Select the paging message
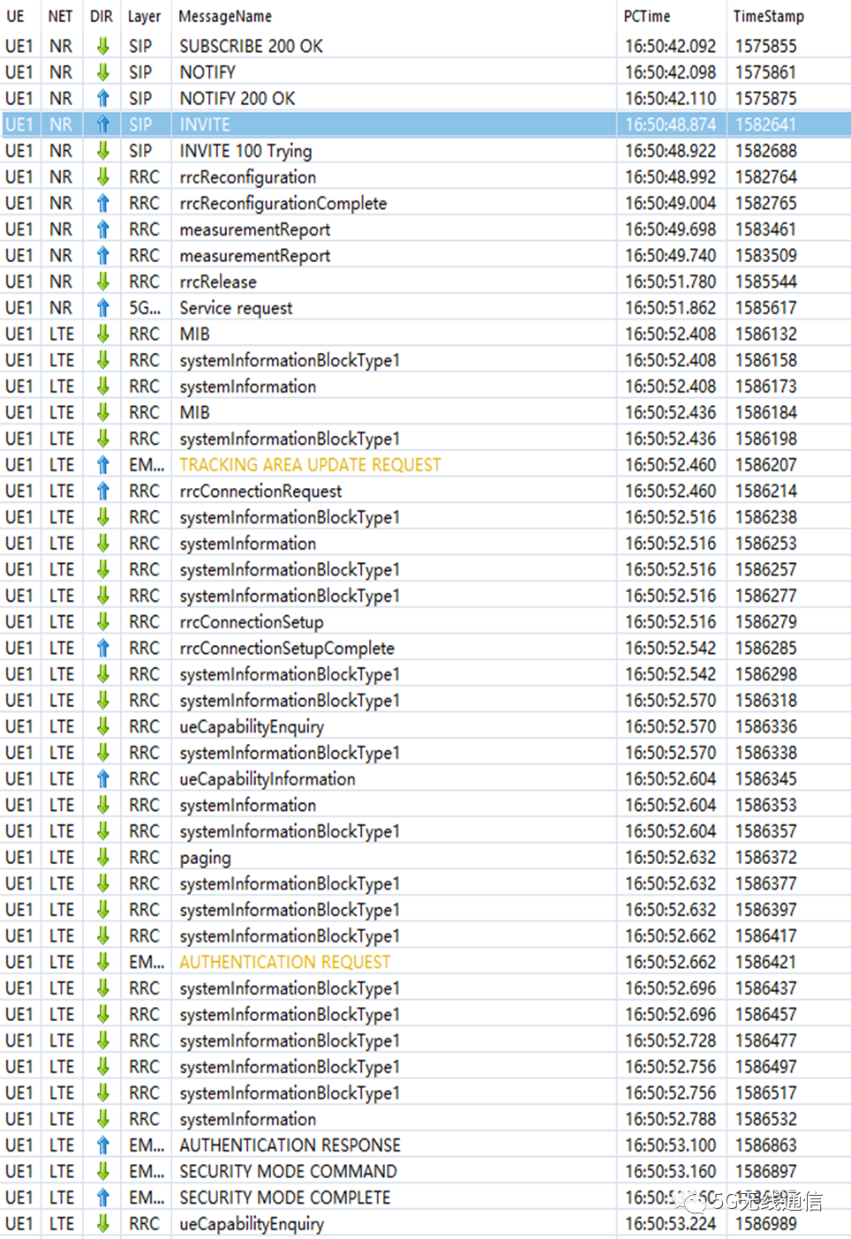 tap(205, 858)
